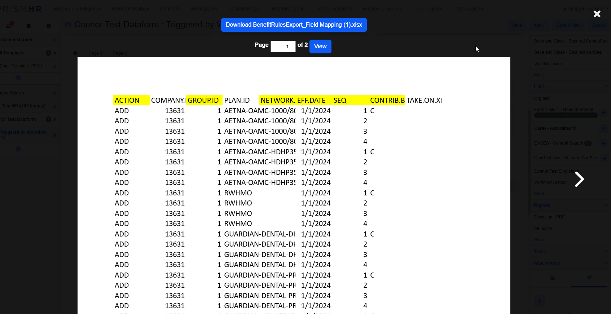Open the Org test link
The image size is (611, 314).
point(542,98)
